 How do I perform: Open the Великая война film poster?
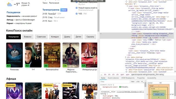[x=52, y=55]
